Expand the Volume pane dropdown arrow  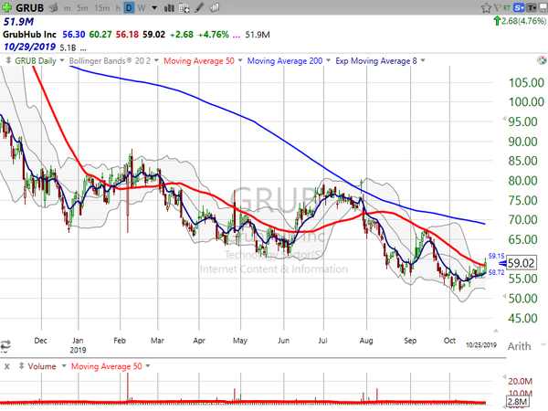(x=64, y=366)
